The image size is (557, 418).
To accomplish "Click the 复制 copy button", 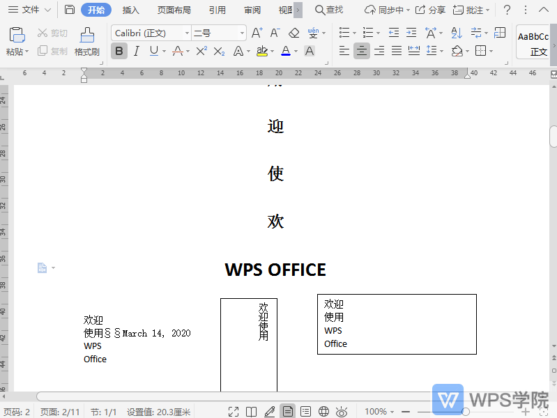I will coord(52,51).
